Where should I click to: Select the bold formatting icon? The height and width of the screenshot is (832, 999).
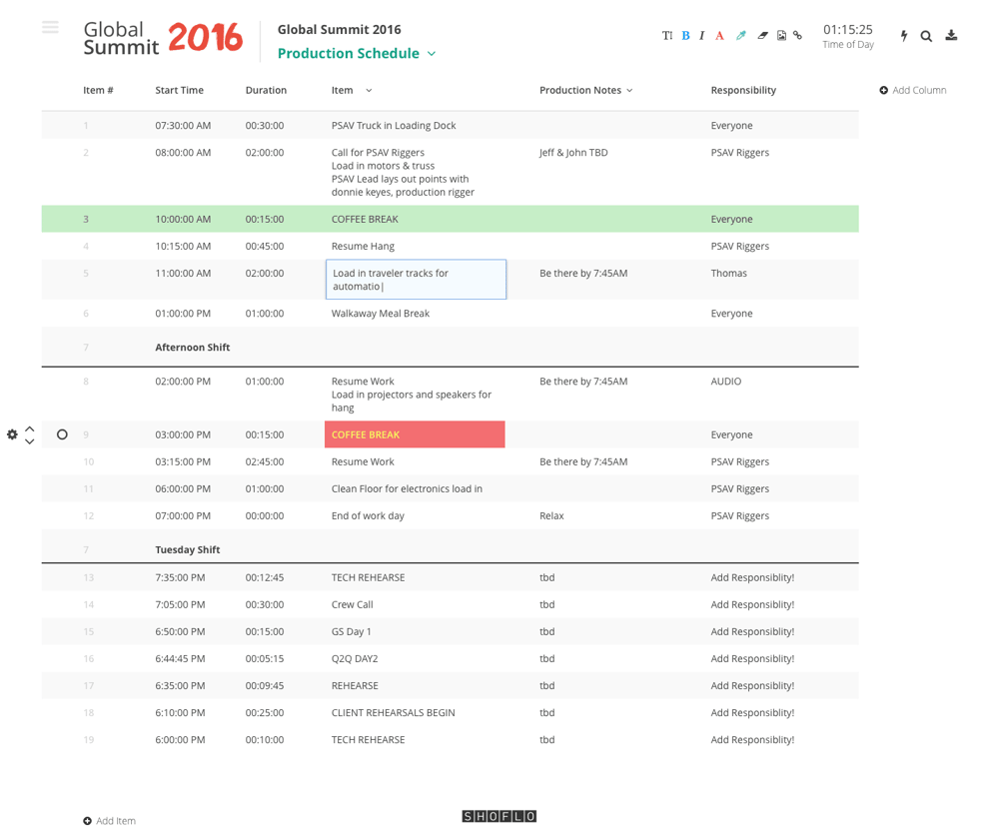pos(685,34)
